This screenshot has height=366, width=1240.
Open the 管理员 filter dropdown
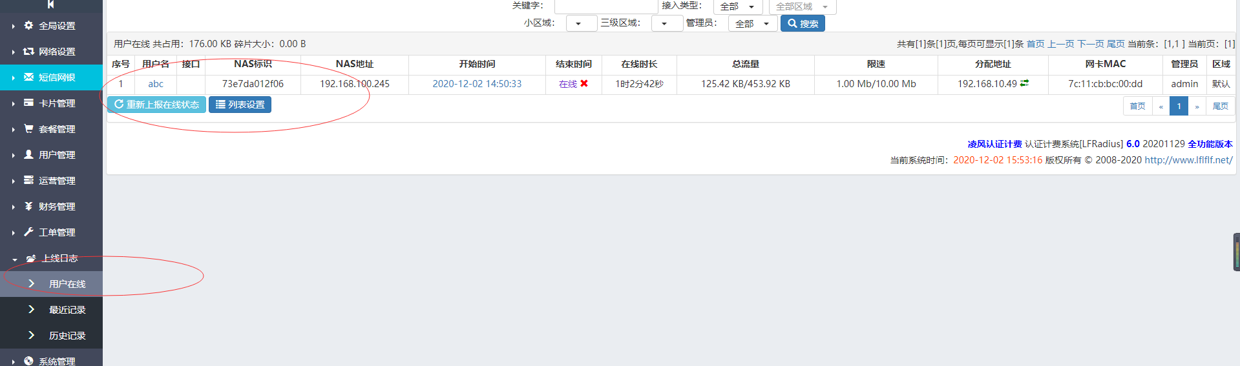(752, 24)
